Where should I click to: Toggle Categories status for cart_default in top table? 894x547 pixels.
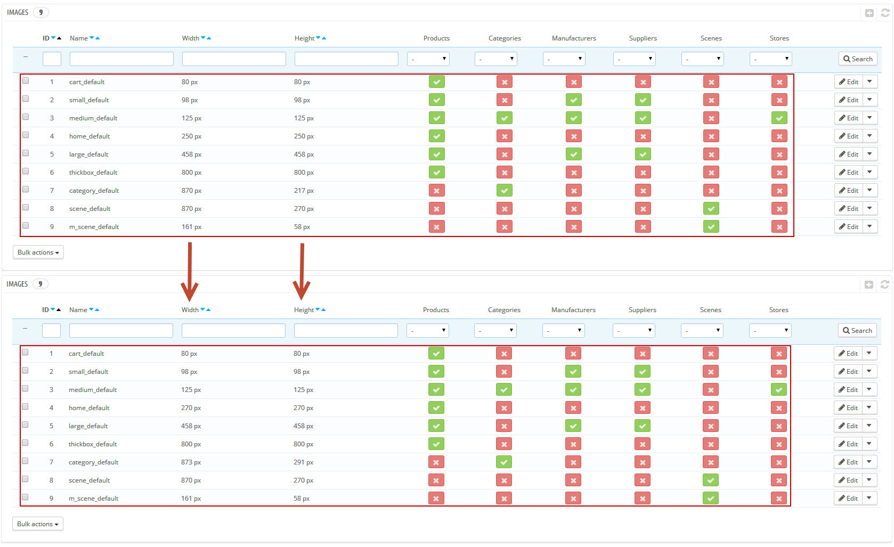[504, 82]
